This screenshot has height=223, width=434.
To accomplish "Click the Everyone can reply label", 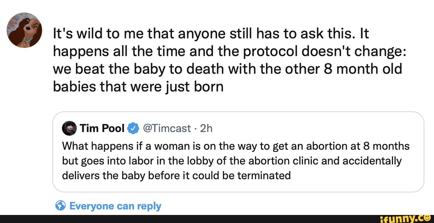I will [x=115, y=206].
